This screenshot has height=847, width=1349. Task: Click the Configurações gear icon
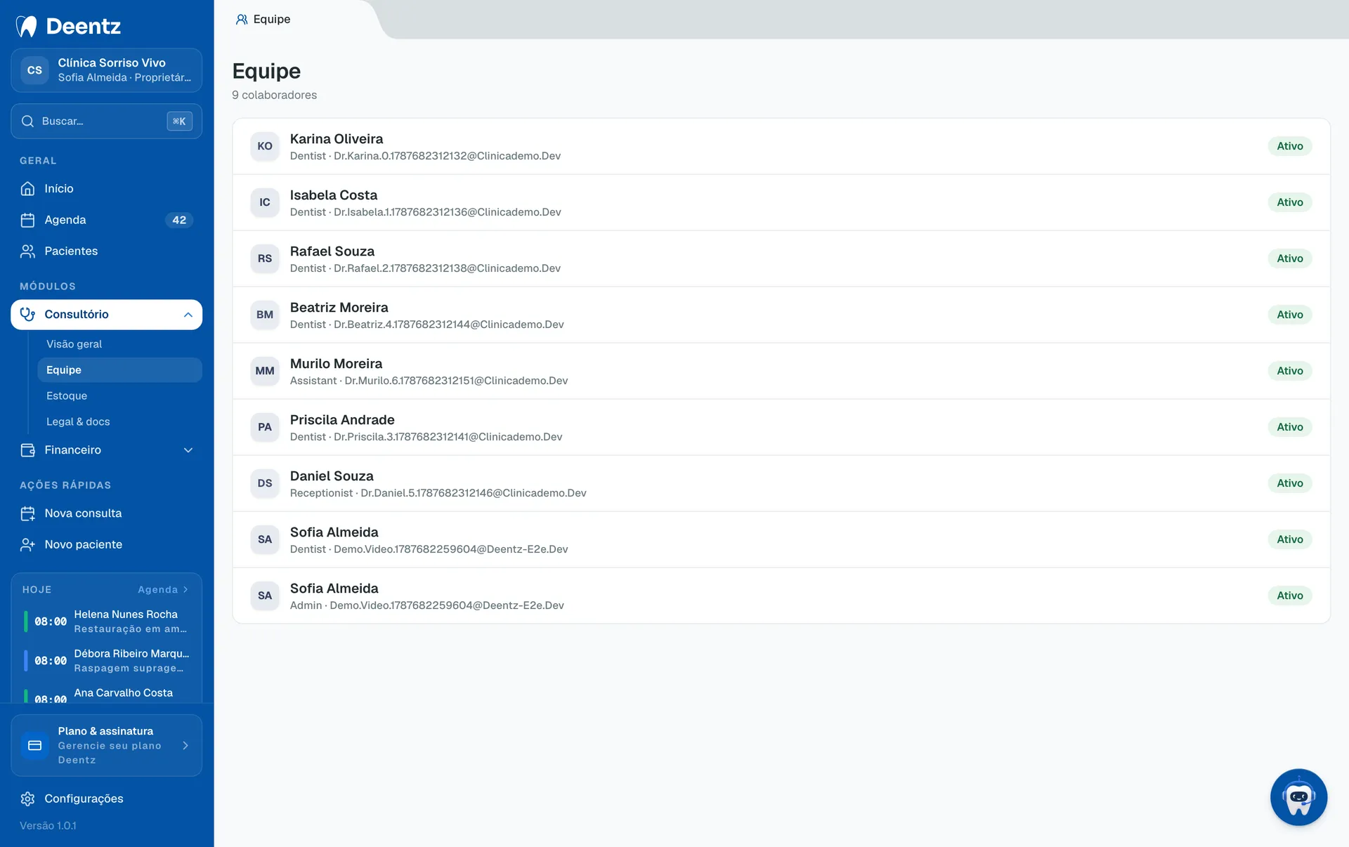click(x=27, y=799)
